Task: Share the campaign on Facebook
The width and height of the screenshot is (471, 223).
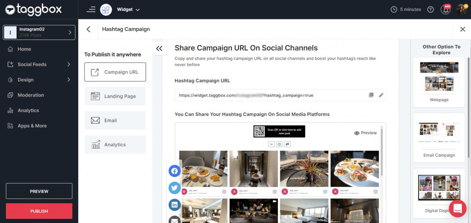Action: (174, 172)
